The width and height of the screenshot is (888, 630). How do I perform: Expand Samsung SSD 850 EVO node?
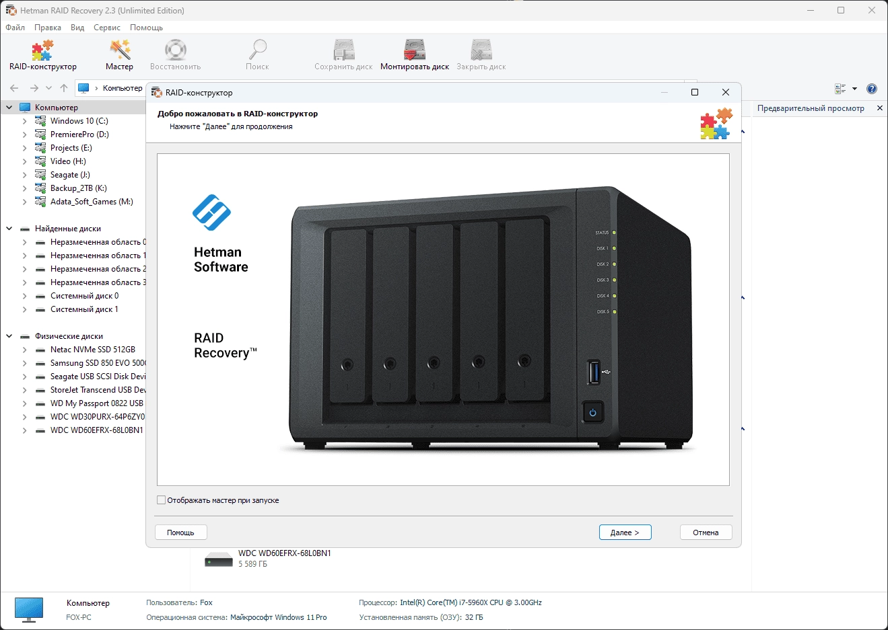pyautogui.click(x=25, y=363)
